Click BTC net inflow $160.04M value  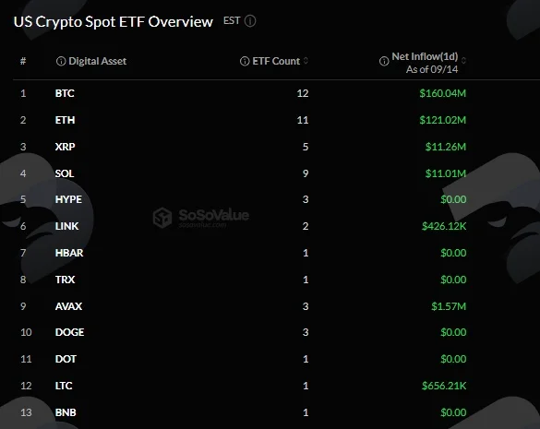(442, 93)
